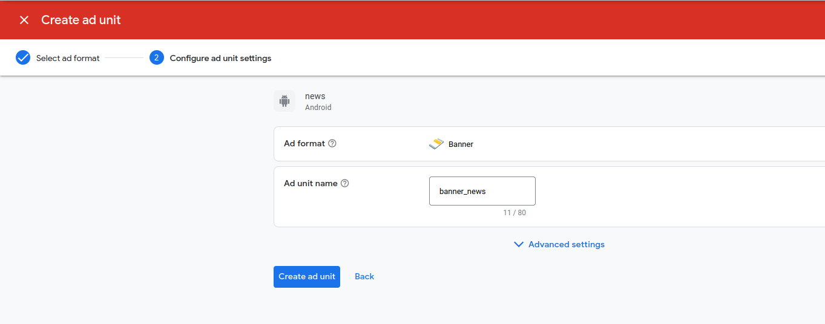Viewport: 825px width, 324px height.
Task: Select the Configure ad unit settings step
Action: 220,59
